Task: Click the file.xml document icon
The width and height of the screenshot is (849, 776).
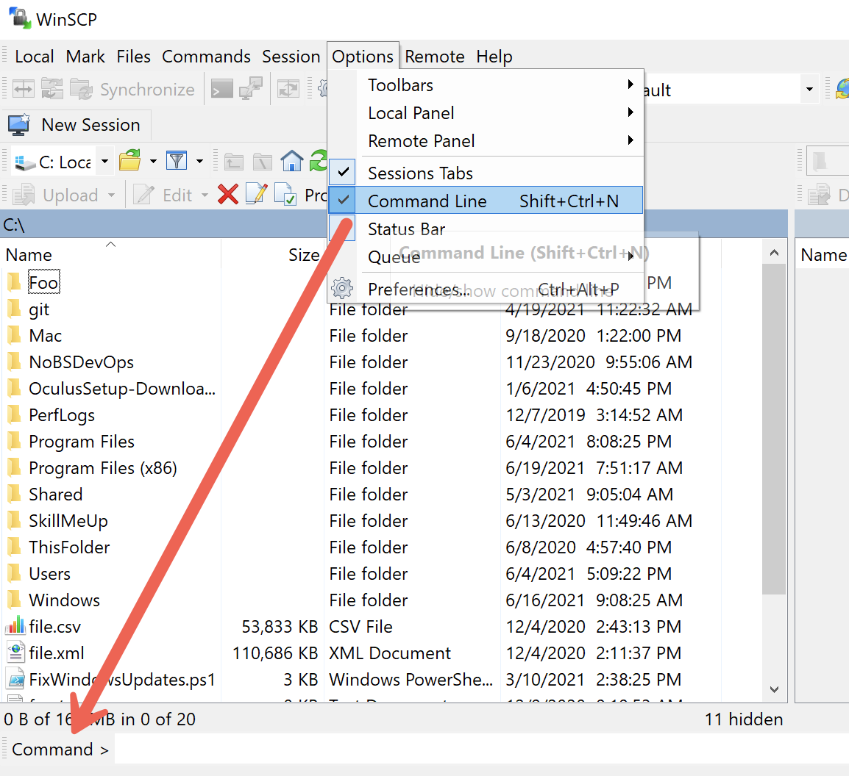Action: [15, 652]
